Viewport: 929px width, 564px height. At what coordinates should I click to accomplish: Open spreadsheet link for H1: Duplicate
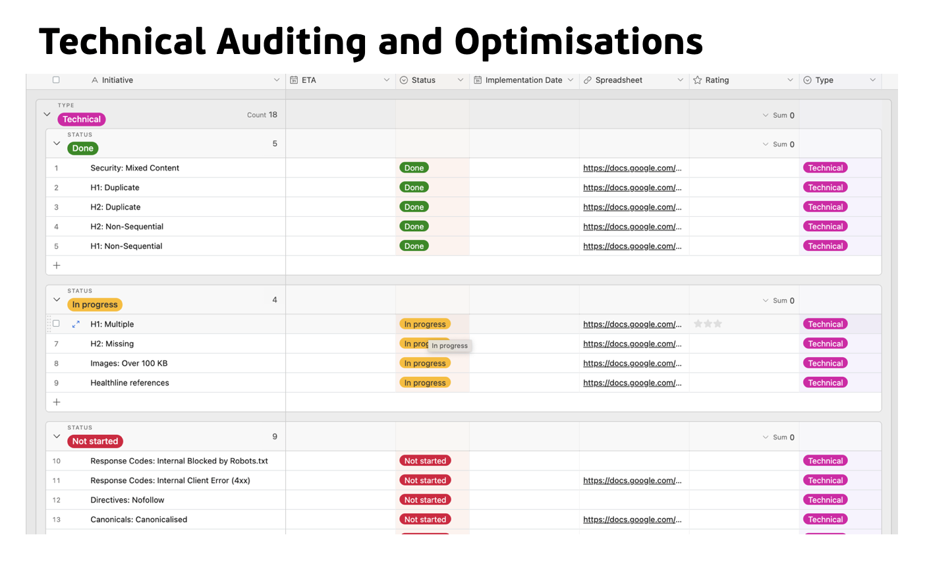pyautogui.click(x=633, y=188)
